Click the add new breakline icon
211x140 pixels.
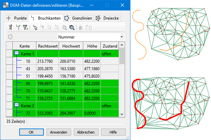(x=18, y=28)
